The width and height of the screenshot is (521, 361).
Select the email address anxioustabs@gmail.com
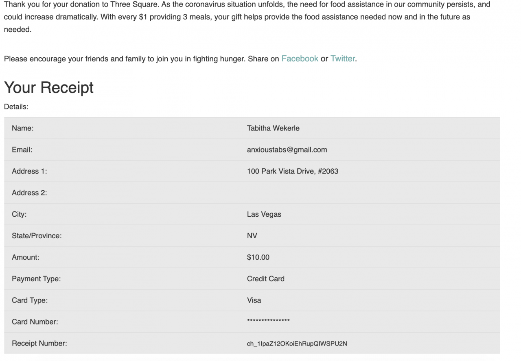(287, 150)
